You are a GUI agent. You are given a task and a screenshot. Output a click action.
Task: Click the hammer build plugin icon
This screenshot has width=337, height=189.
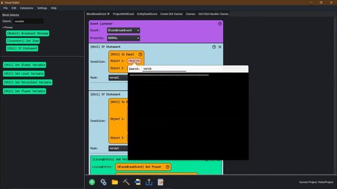126,182
